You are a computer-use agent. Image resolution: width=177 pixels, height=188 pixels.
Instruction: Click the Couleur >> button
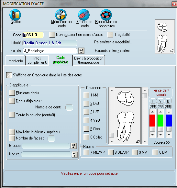click(x=161, y=142)
